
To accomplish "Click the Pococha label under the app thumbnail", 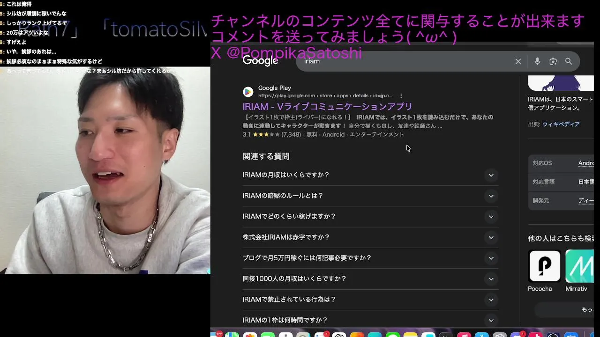I will pos(540,289).
